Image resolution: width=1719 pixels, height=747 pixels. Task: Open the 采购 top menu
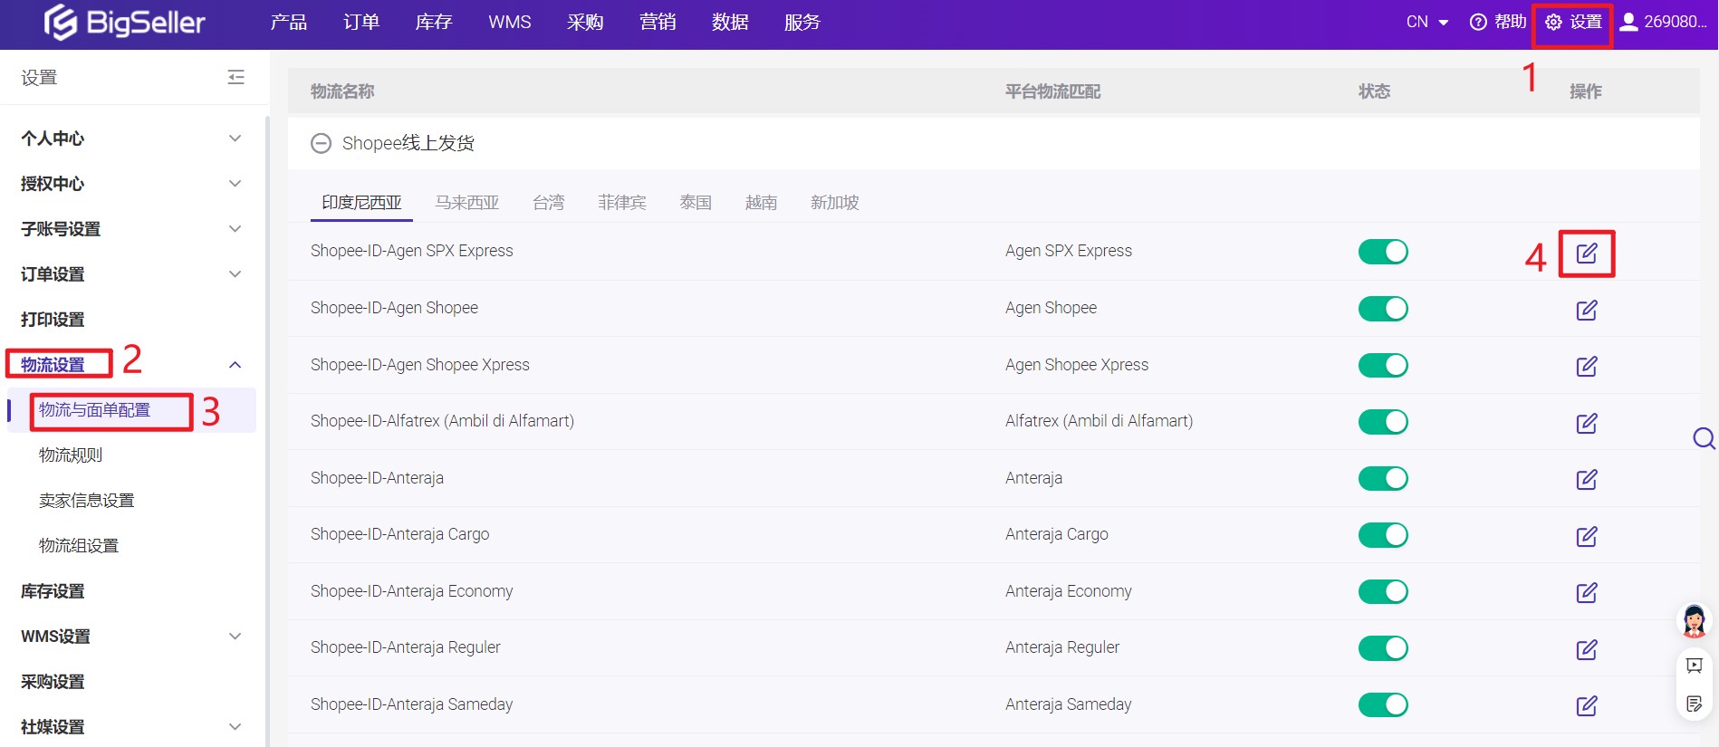585,22
